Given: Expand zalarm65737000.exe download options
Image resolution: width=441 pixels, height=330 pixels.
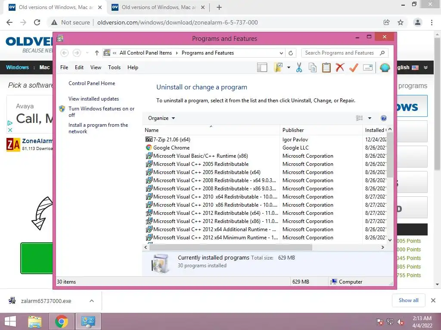Looking at the screenshot, I should click(x=92, y=301).
